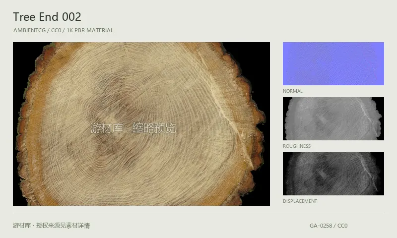Click the 'DISPLACEMENT' label
The image size is (397, 238).
(x=300, y=201)
